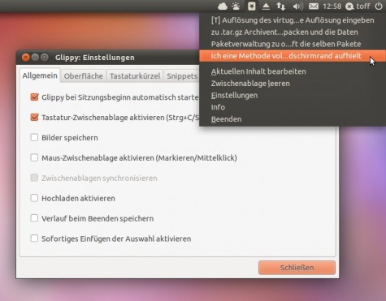
Task: Open the power session menu icon
Action: coord(379,6)
